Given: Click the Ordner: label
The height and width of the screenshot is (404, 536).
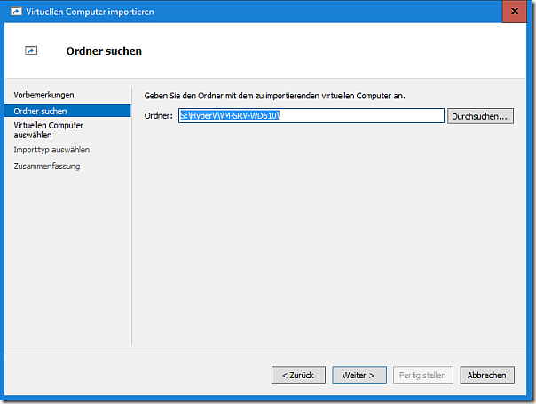Looking at the screenshot, I should [159, 116].
